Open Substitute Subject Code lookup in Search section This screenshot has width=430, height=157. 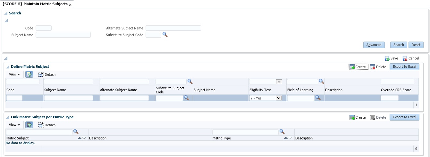pyautogui.click(x=165, y=35)
